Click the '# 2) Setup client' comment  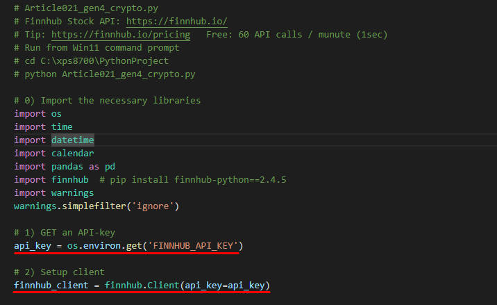click(x=59, y=272)
